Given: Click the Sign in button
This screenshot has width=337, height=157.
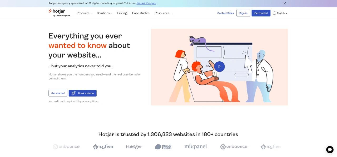Looking at the screenshot, I should [243, 13].
